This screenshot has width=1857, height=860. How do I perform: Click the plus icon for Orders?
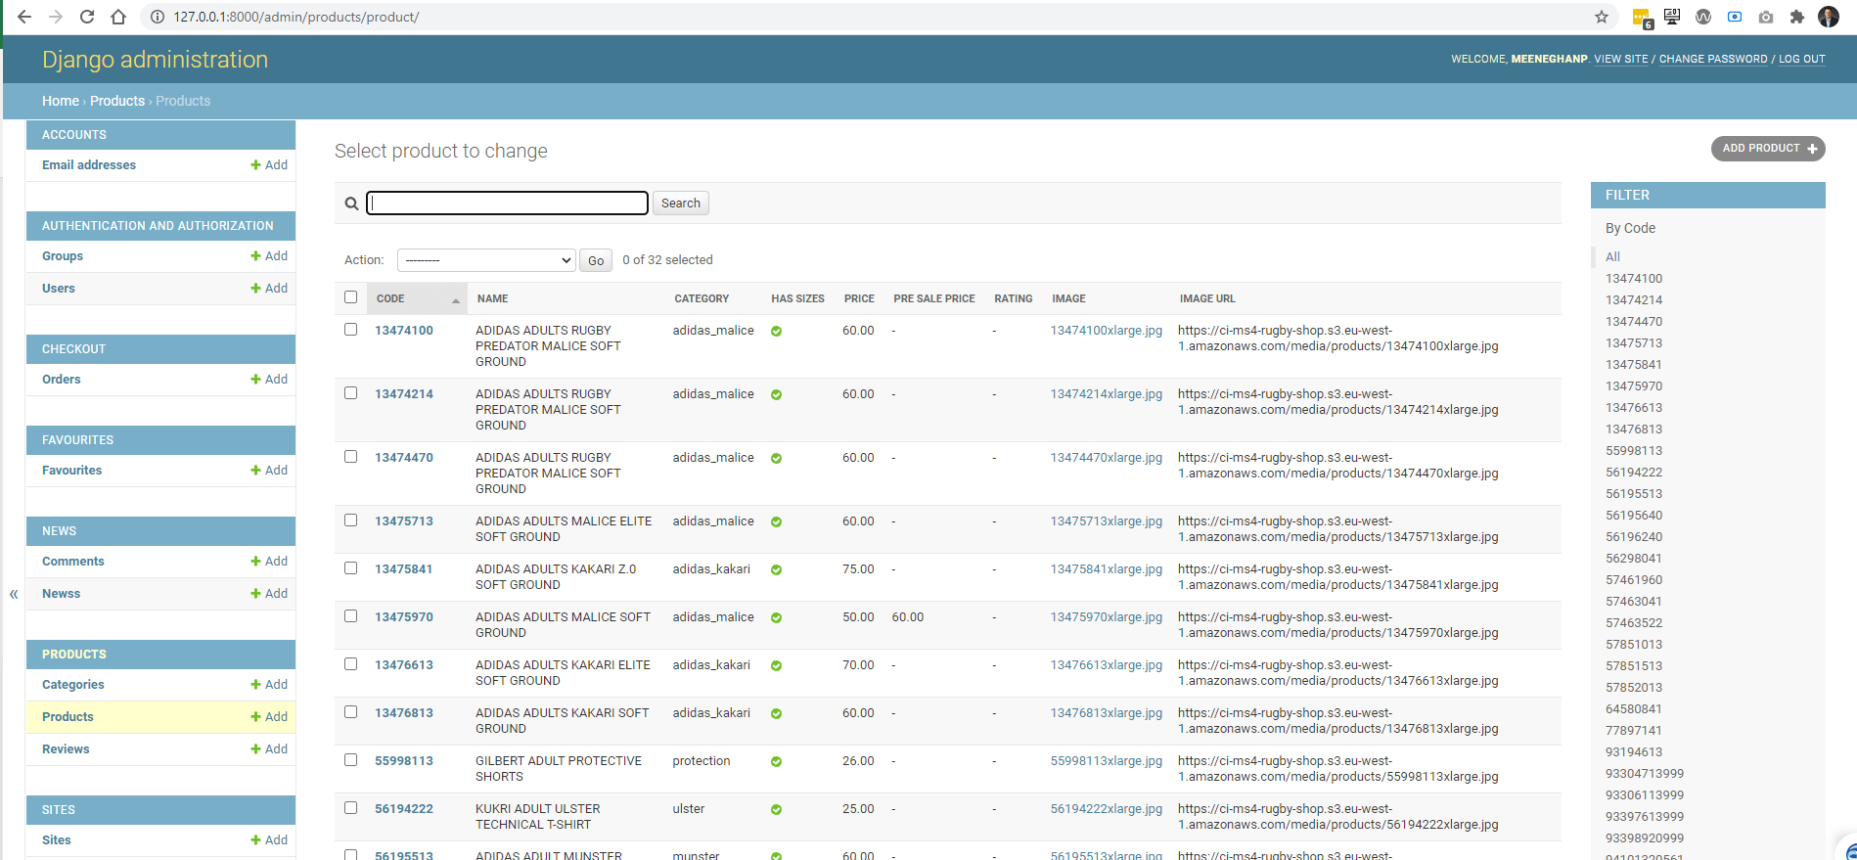(255, 380)
